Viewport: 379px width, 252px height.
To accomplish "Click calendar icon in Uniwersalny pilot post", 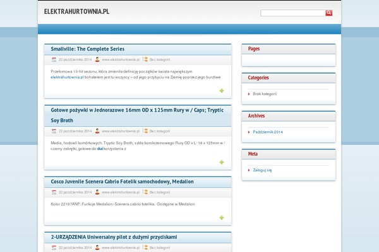I will click(x=54, y=248).
